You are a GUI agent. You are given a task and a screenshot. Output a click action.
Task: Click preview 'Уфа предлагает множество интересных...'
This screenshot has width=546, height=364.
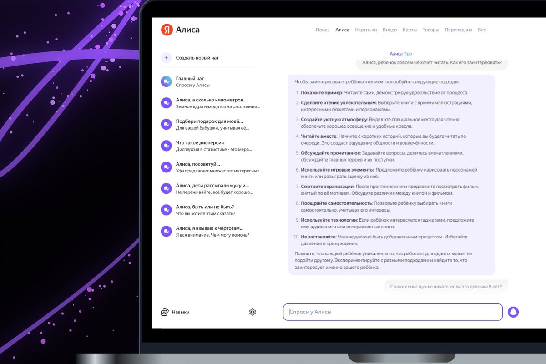click(219, 171)
